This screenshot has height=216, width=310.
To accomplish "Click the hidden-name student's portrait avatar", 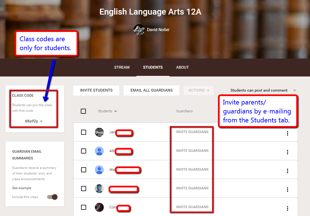I will [99, 189].
